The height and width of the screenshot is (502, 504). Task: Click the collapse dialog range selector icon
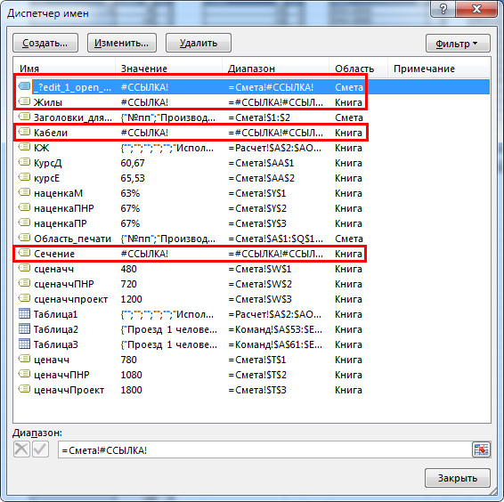(481, 449)
